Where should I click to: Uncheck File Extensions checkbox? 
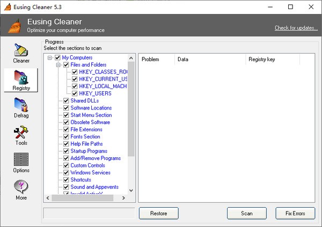66,130
